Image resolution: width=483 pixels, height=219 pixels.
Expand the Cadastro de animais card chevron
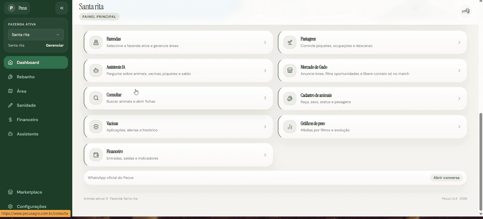[459, 98]
